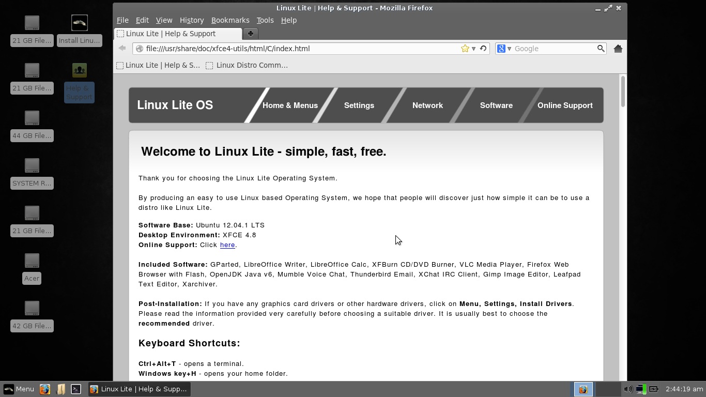
Task: Click the Firefox launcher in the taskbar
Action: tap(45, 389)
